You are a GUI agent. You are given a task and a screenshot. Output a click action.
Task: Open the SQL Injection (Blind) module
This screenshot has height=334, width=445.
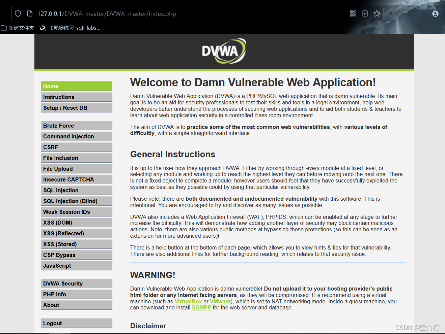click(77, 201)
